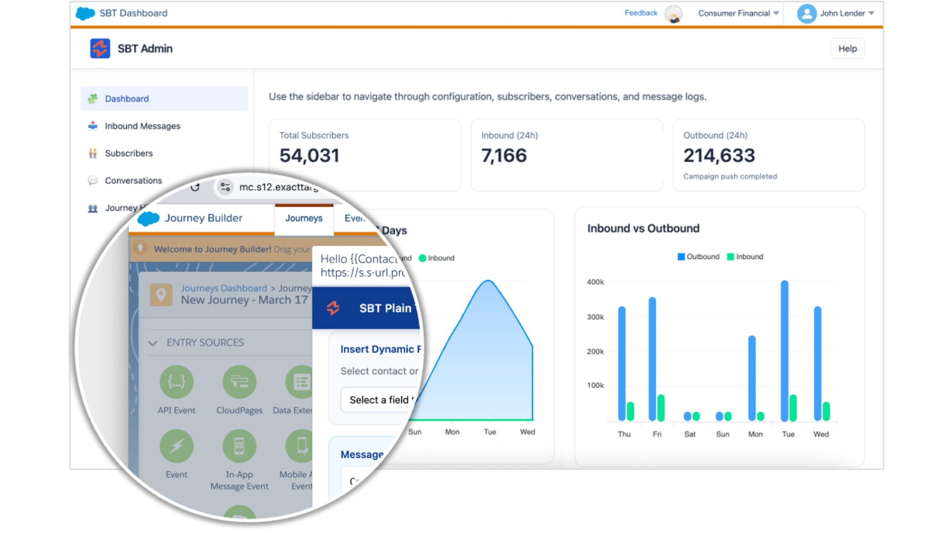Click the API Event entry source icon

[176, 382]
